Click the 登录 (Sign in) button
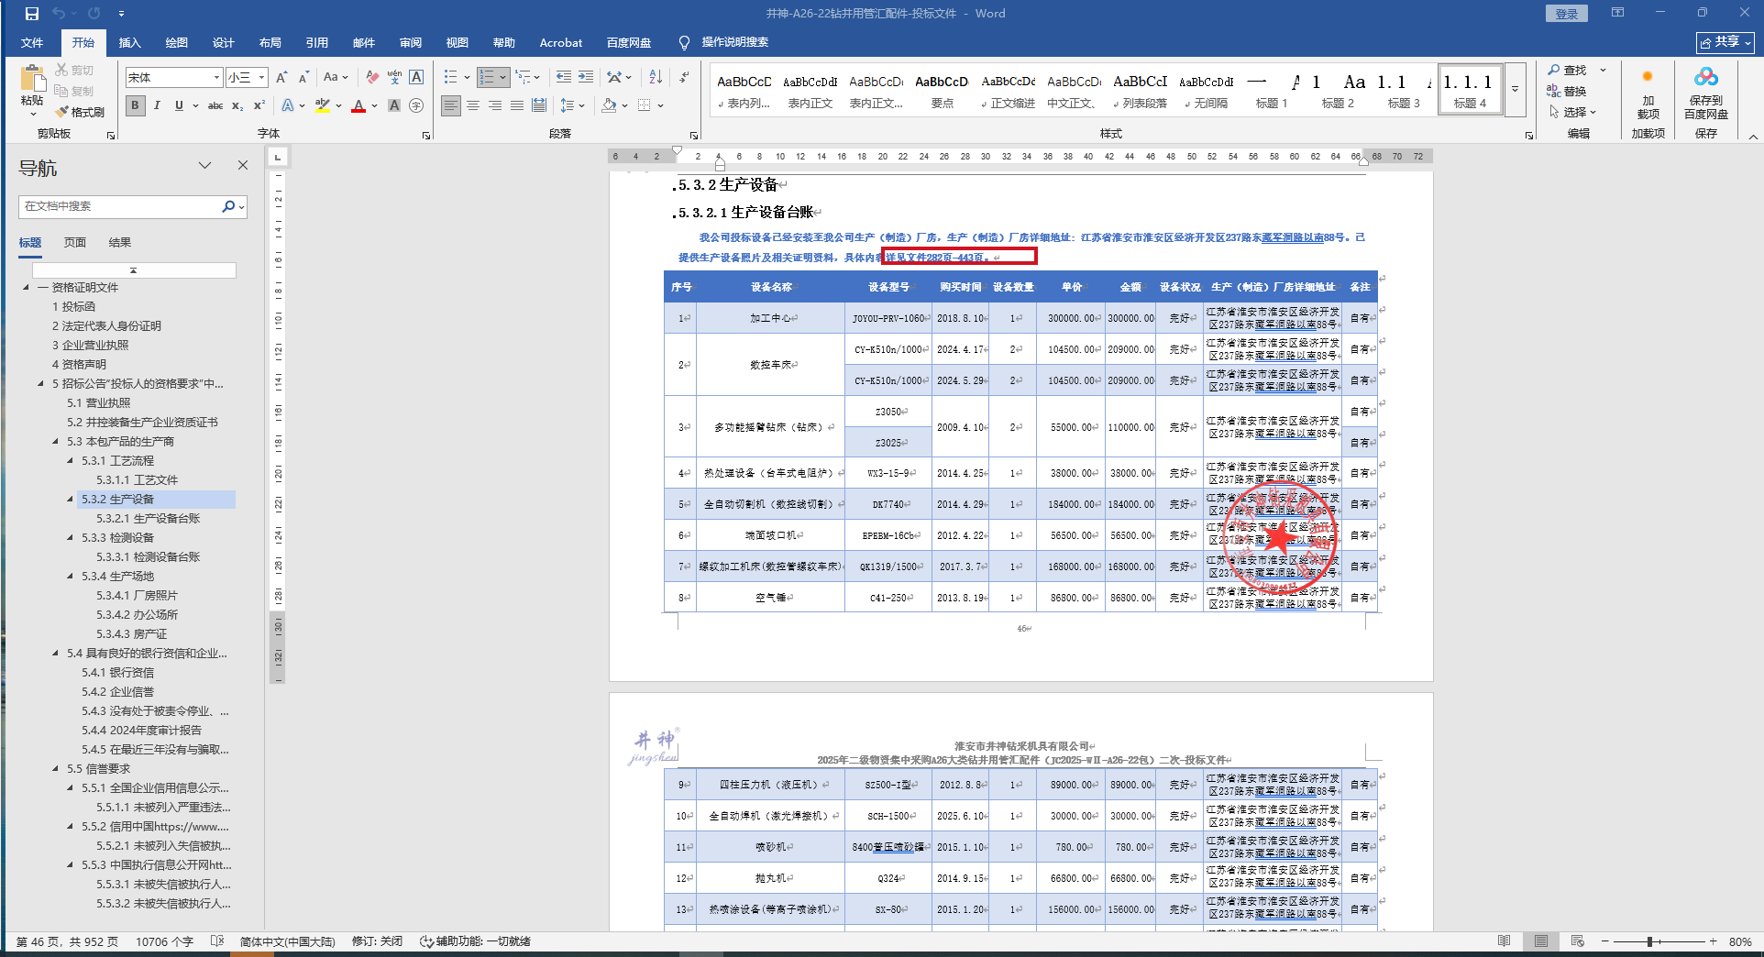 (x=1566, y=14)
